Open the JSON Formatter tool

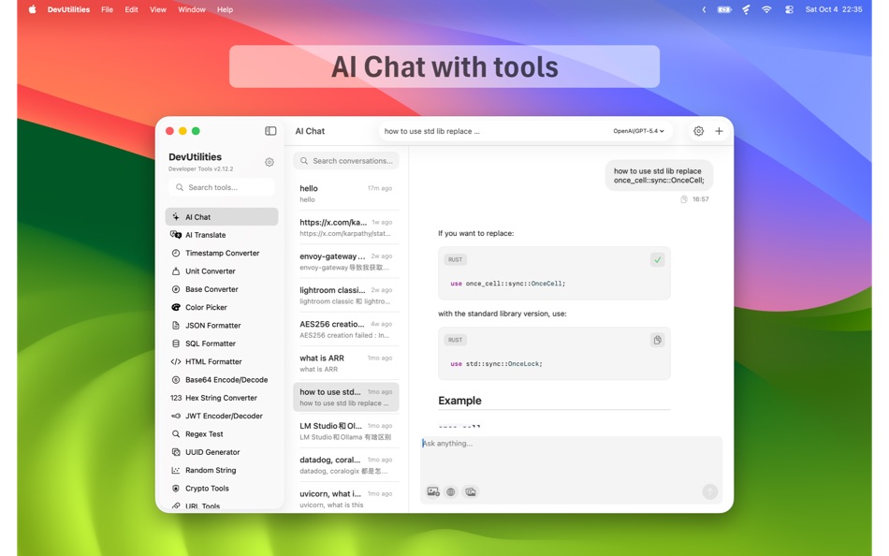click(x=222, y=326)
